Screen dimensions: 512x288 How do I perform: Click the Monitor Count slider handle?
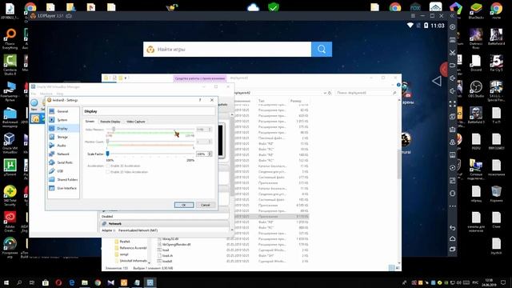[107, 142]
